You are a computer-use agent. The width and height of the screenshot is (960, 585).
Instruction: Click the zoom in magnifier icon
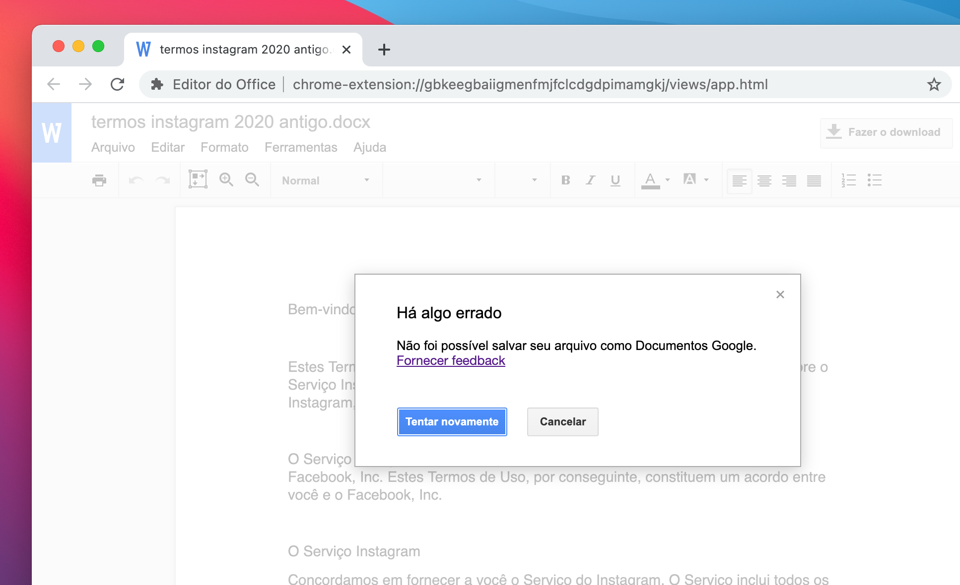226,180
